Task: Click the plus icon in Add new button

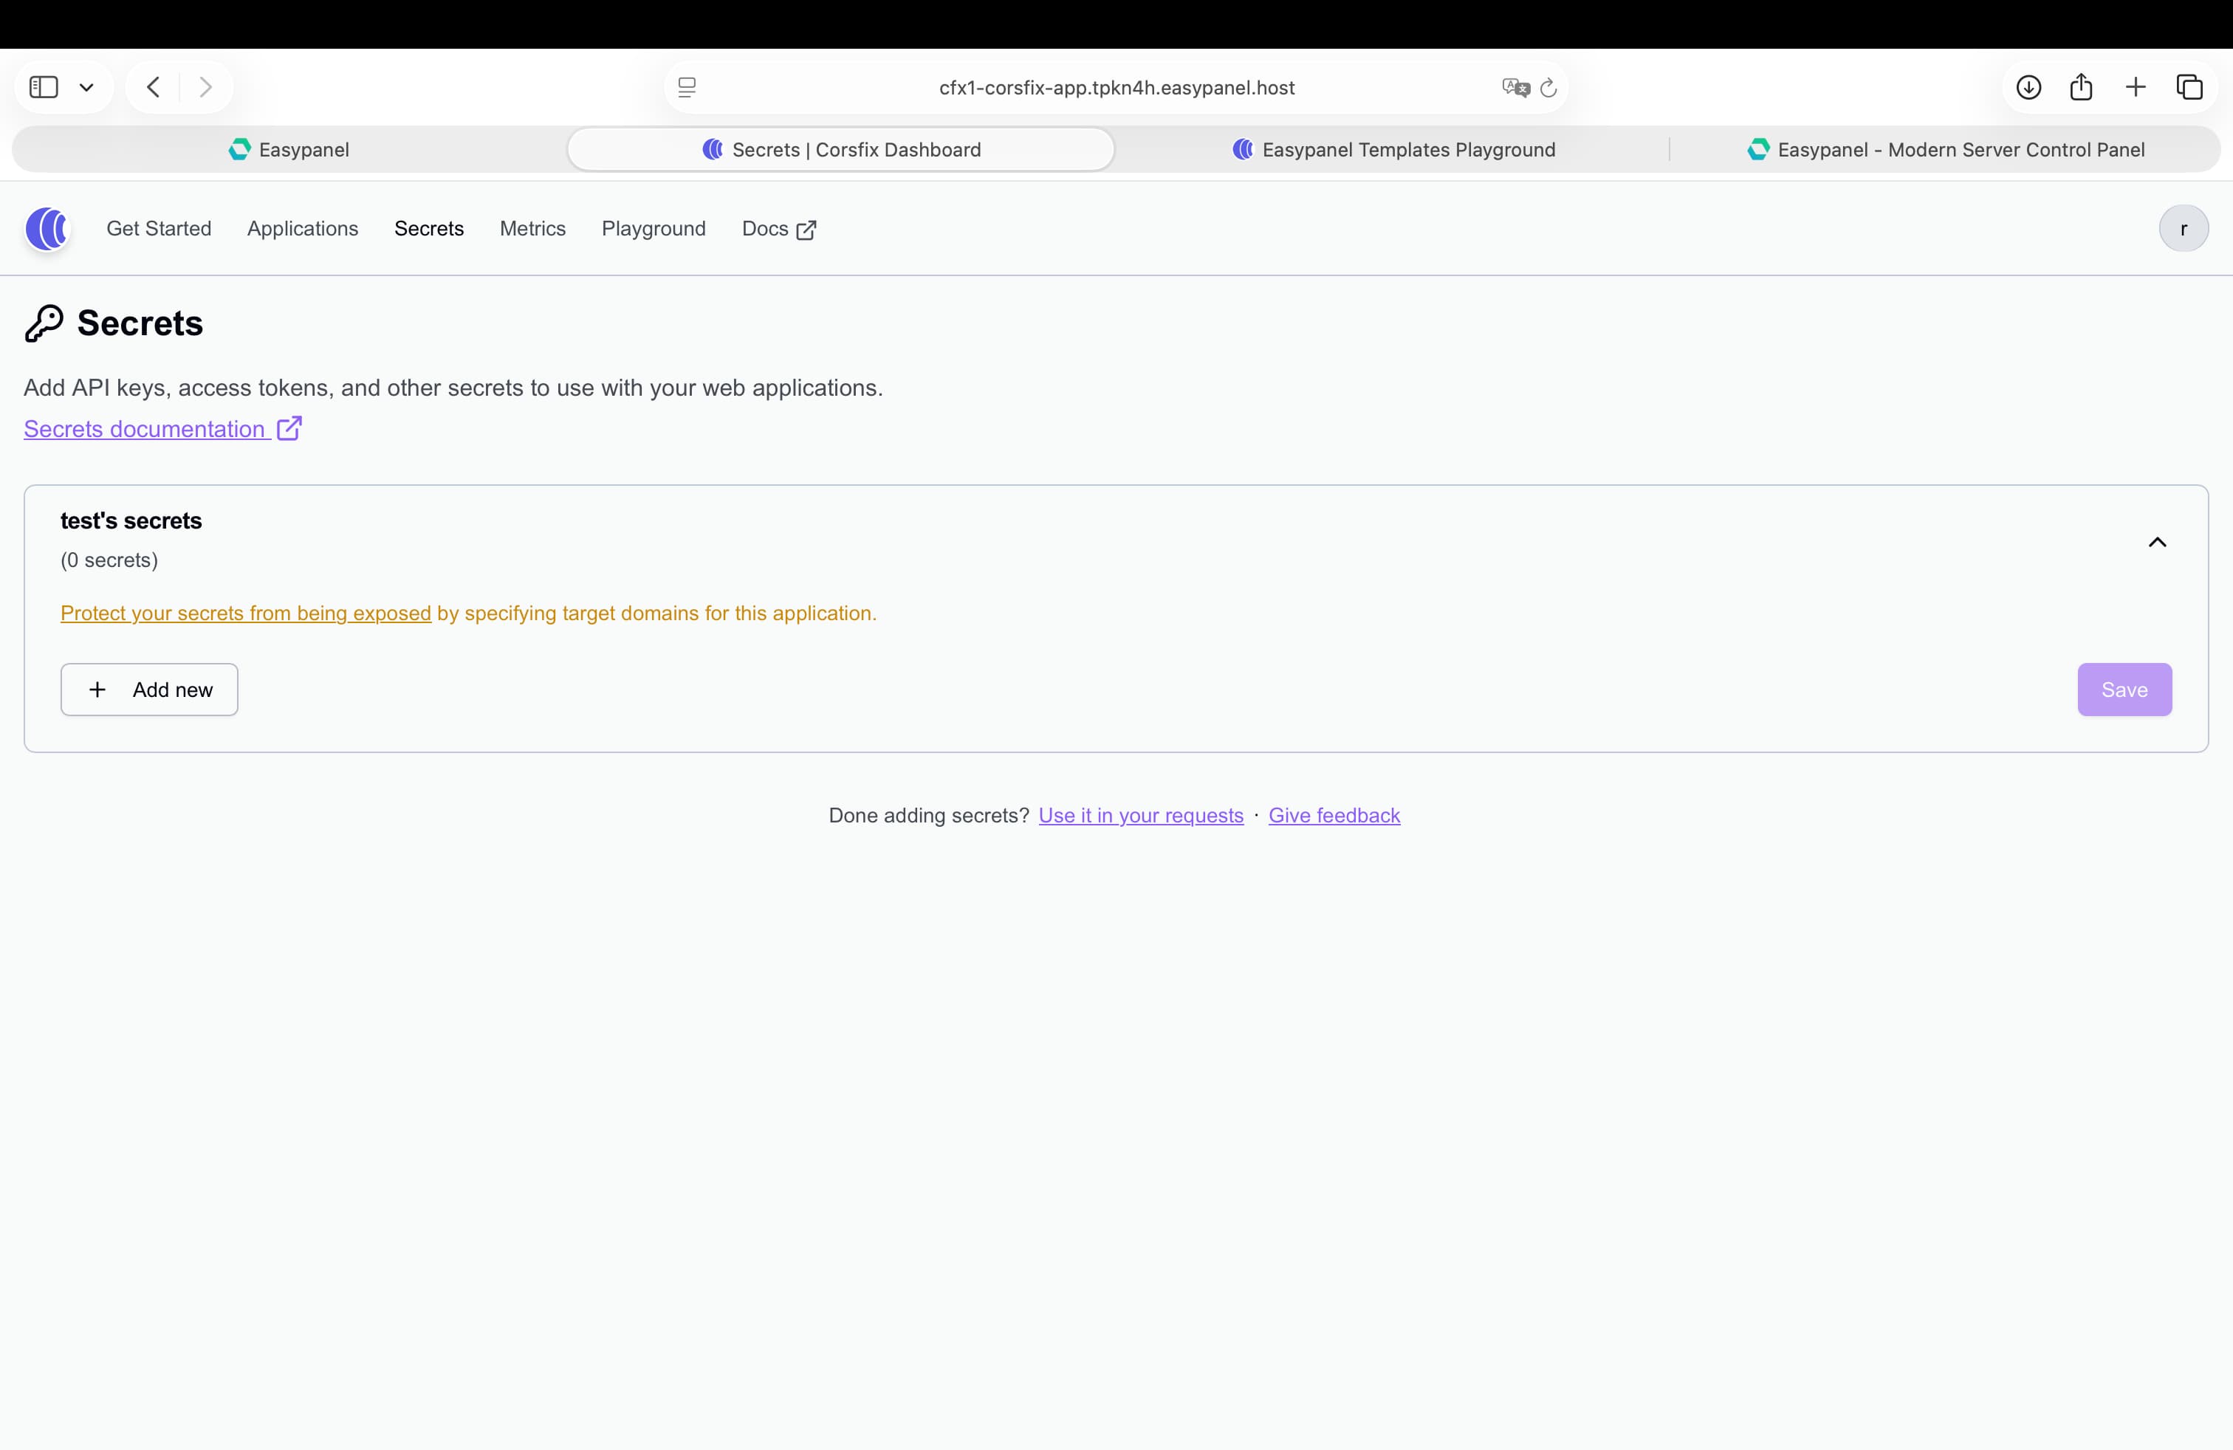Action: (x=97, y=690)
